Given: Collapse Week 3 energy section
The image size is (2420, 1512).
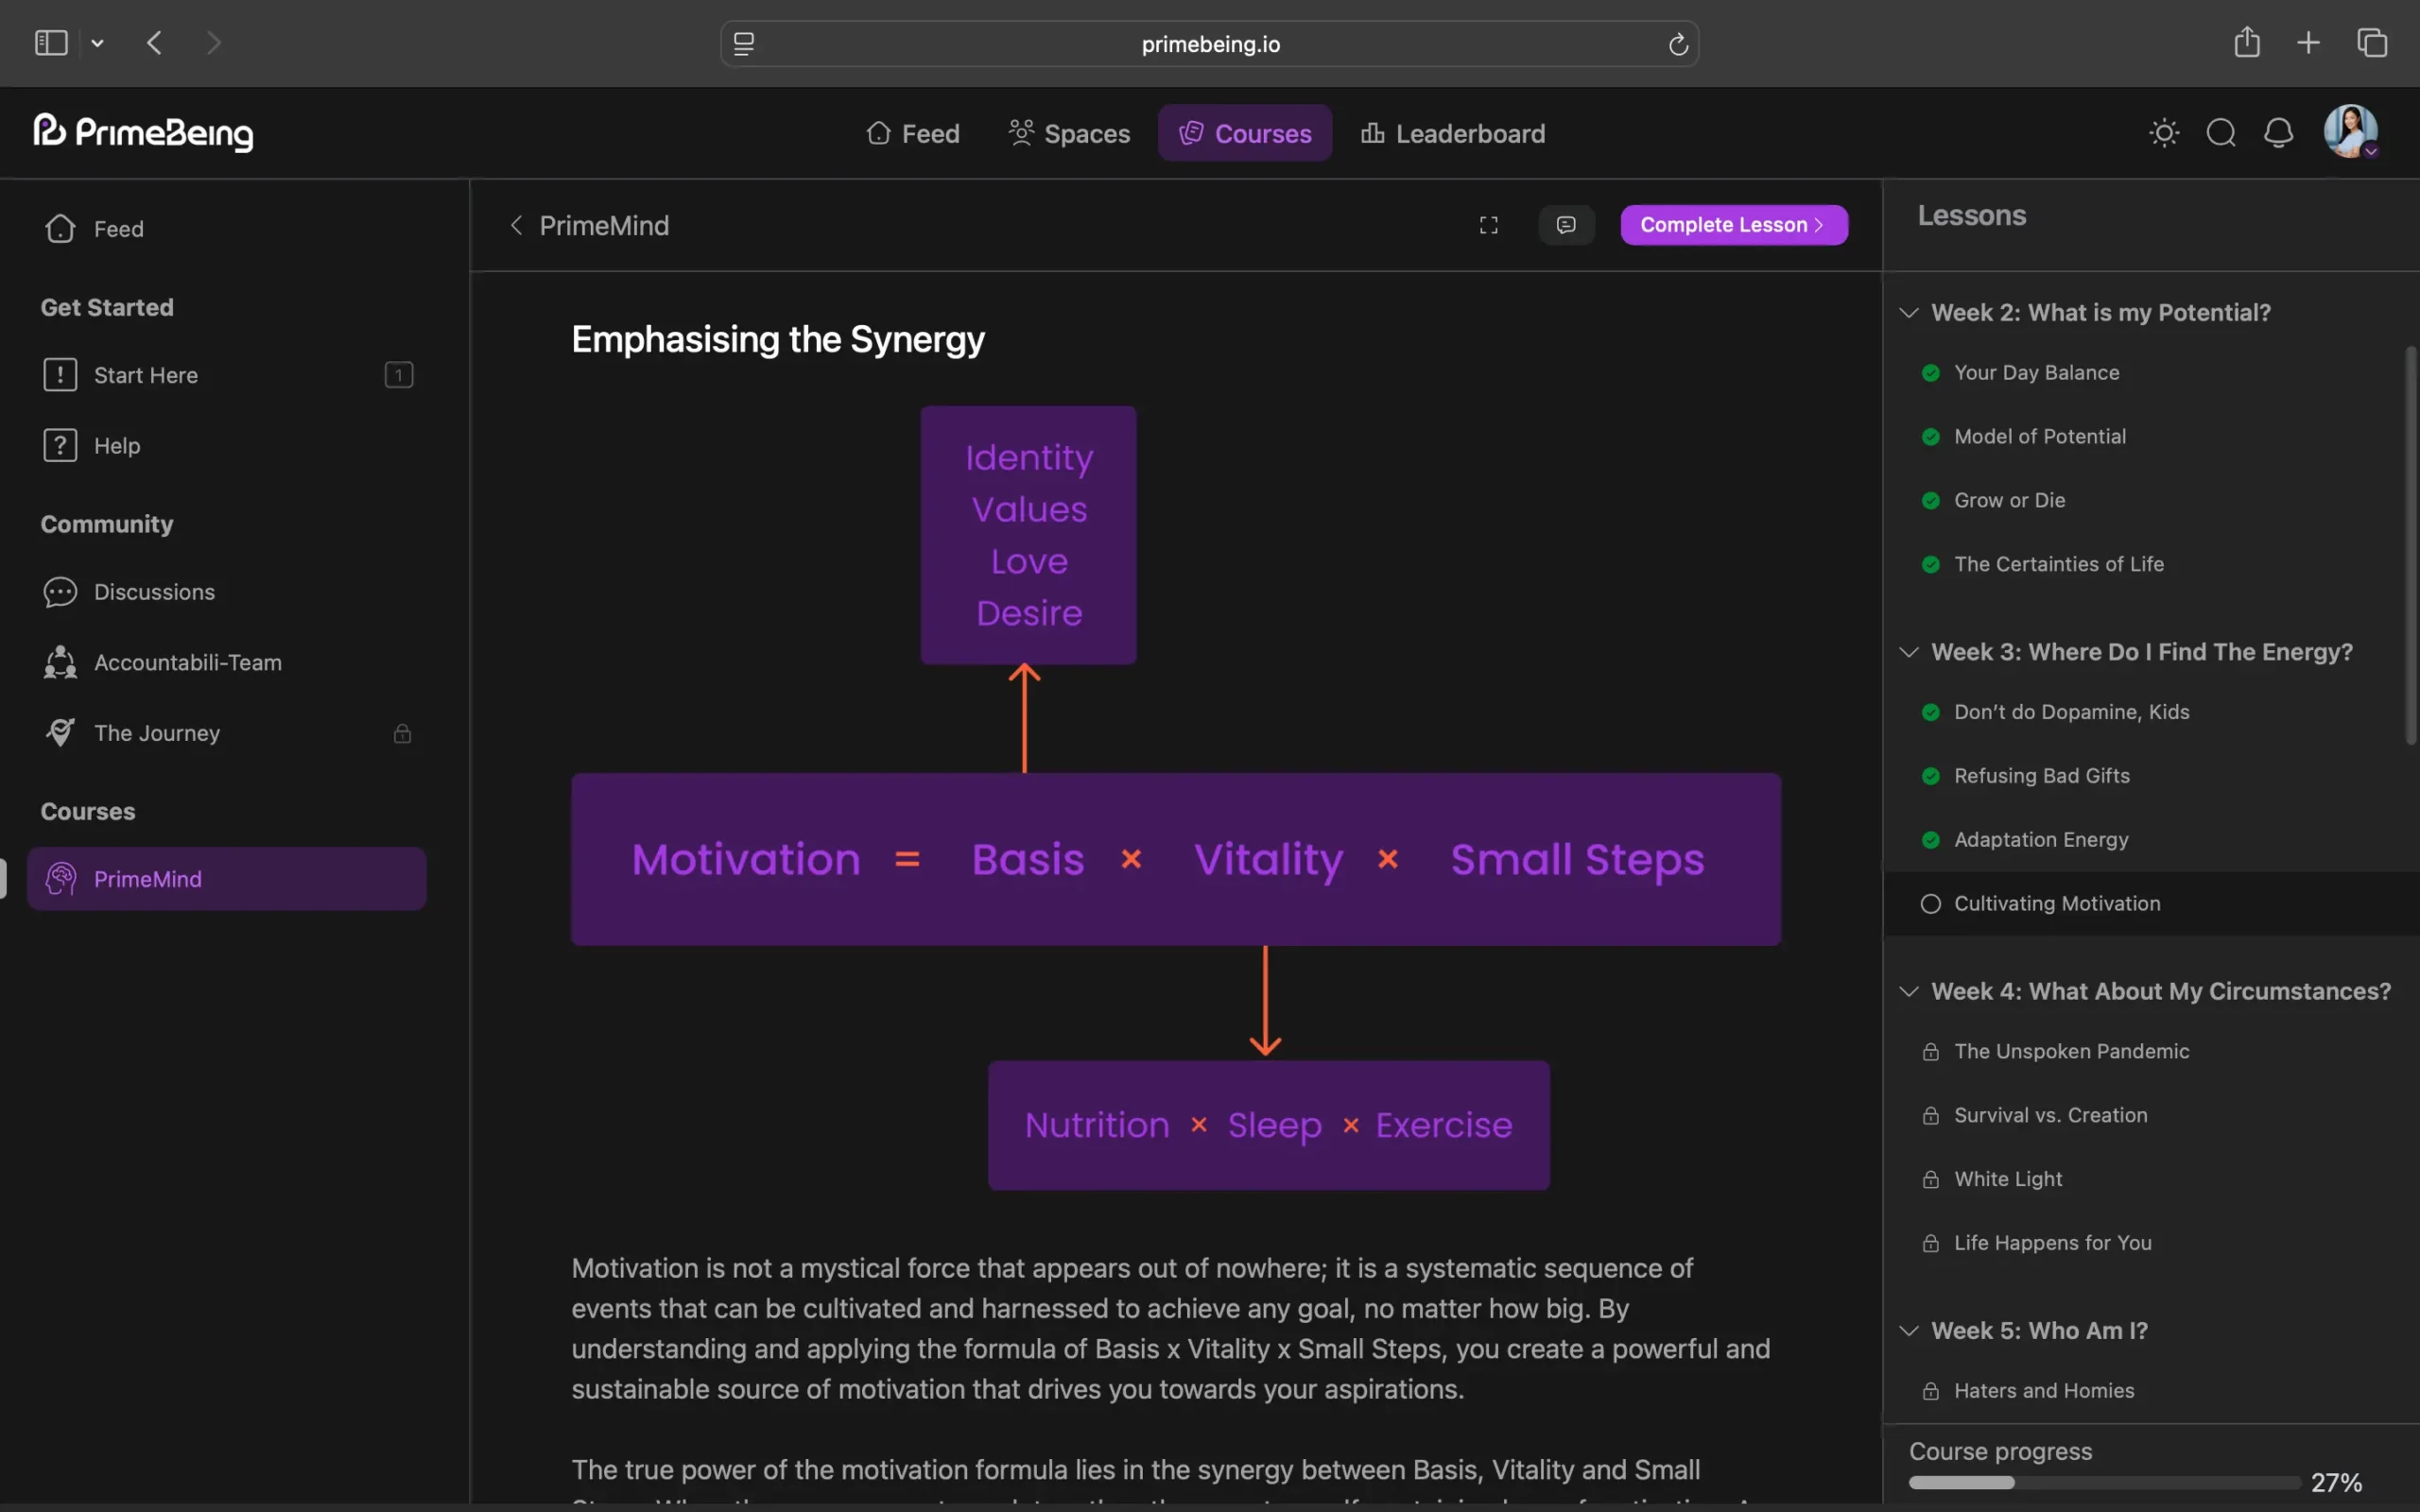Looking at the screenshot, I should (x=1909, y=652).
